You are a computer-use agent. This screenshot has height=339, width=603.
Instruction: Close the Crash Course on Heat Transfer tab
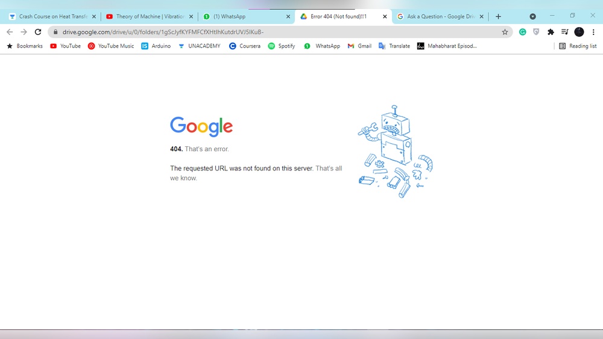pos(94,16)
